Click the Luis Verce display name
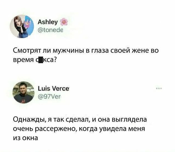Viewport: 175px width, 152px height. [x=54, y=89]
